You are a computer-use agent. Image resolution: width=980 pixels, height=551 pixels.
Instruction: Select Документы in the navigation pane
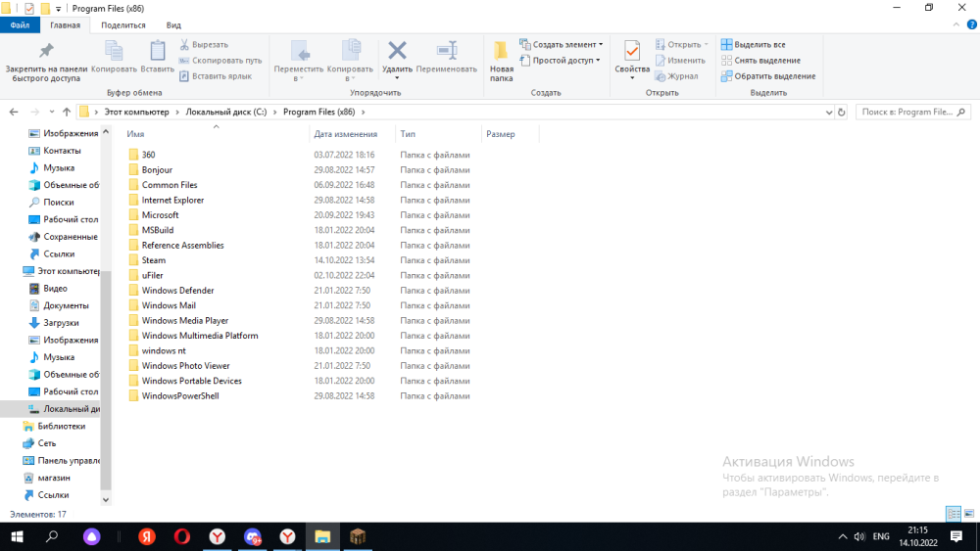point(66,305)
